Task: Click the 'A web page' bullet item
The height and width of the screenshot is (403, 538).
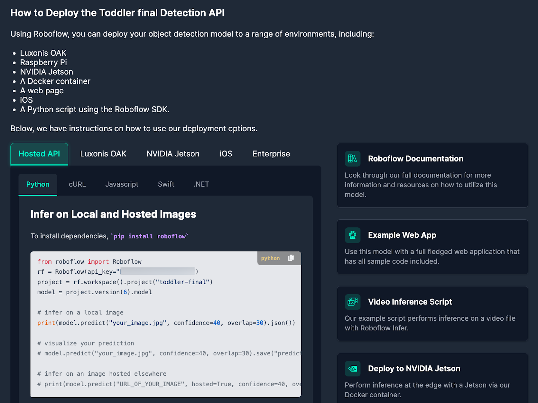Action: [x=42, y=91]
